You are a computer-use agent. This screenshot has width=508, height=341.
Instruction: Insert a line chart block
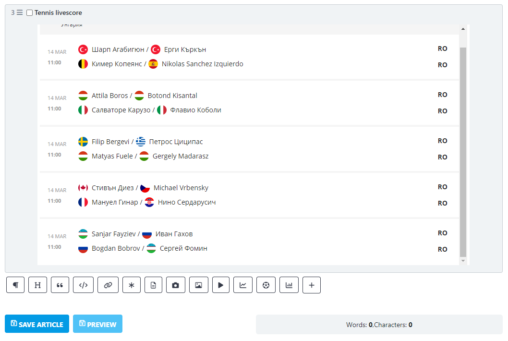point(243,285)
